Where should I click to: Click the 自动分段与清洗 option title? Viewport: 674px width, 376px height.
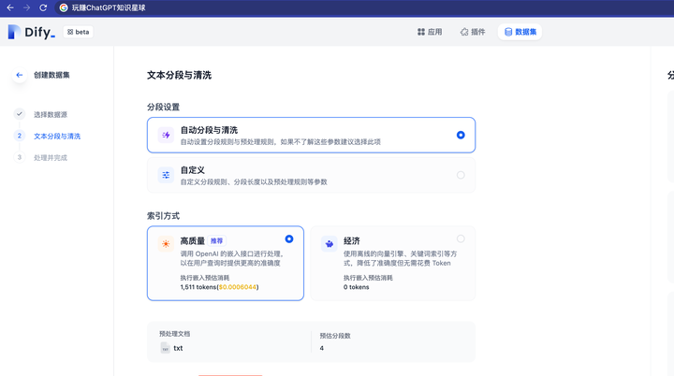(x=209, y=130)
